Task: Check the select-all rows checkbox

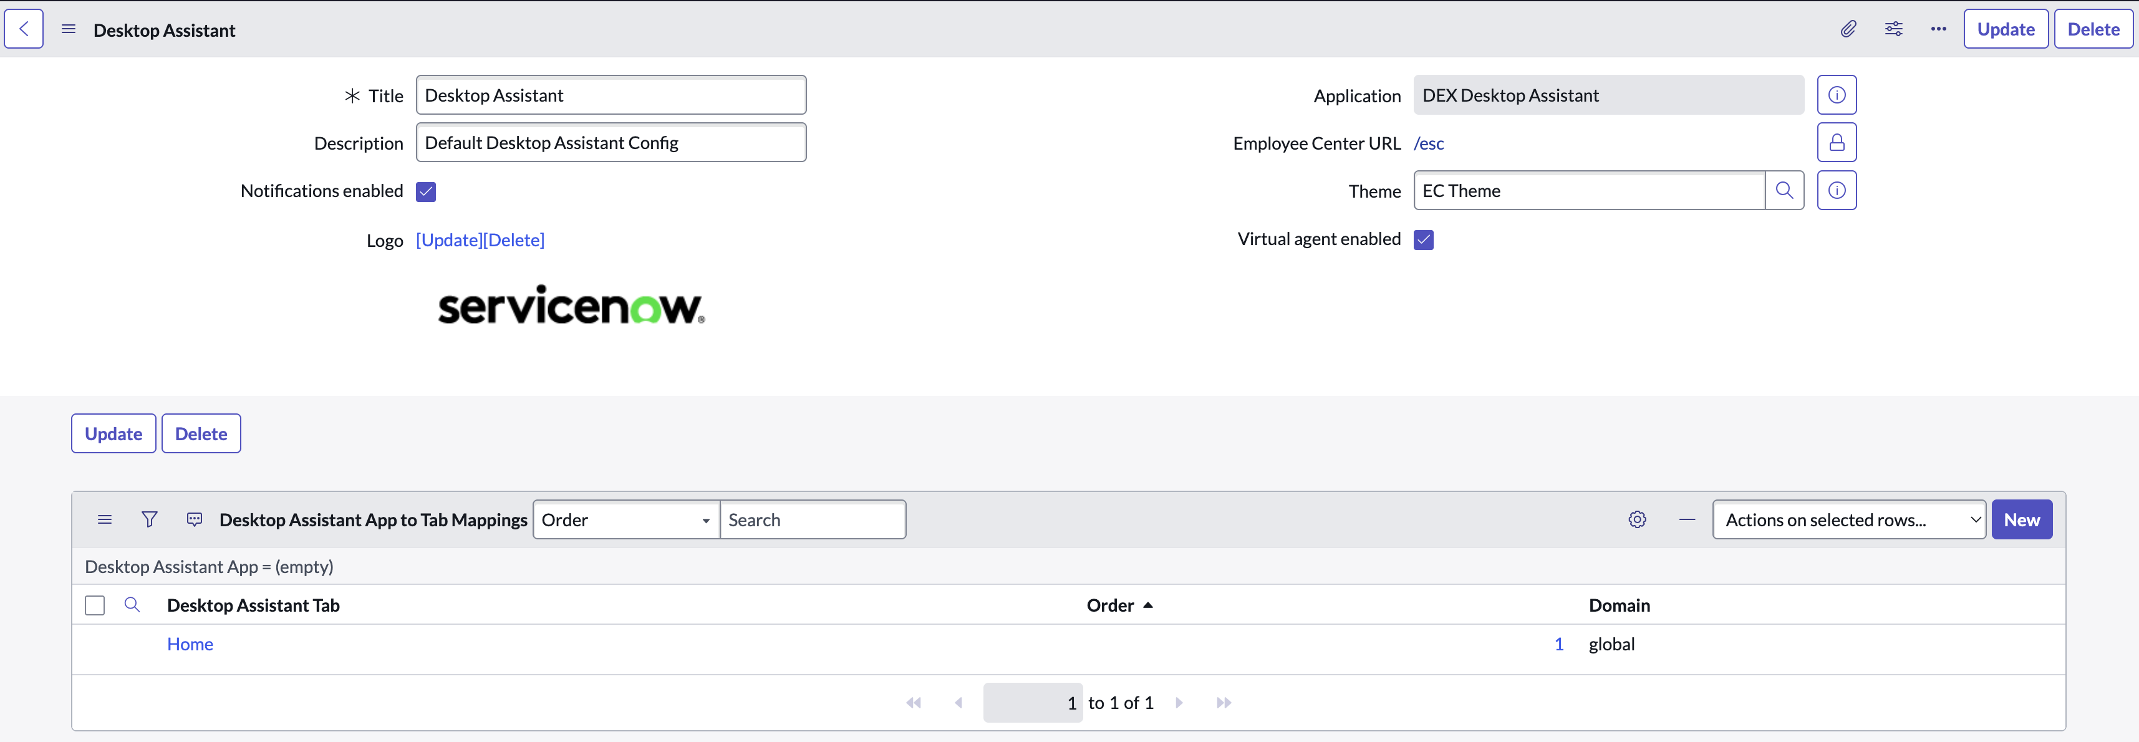Action: click(x=95, y=605)
